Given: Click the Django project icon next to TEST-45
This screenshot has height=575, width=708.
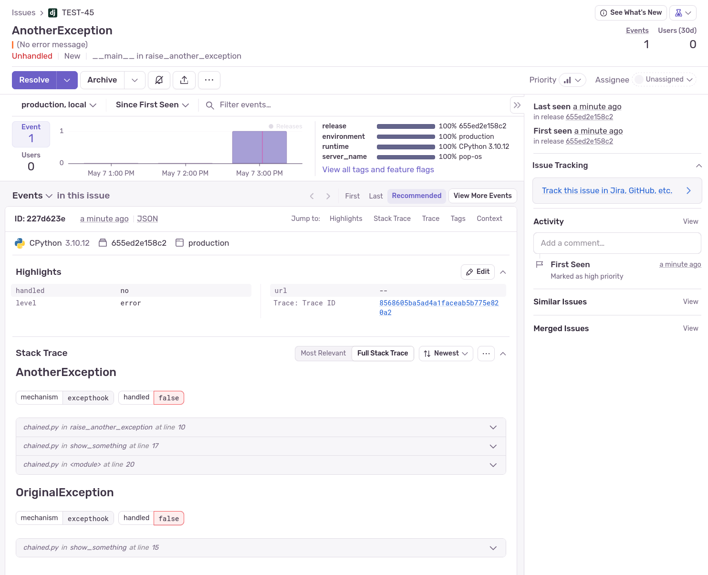Looking at the screenshot, I should tap(53, 13).
